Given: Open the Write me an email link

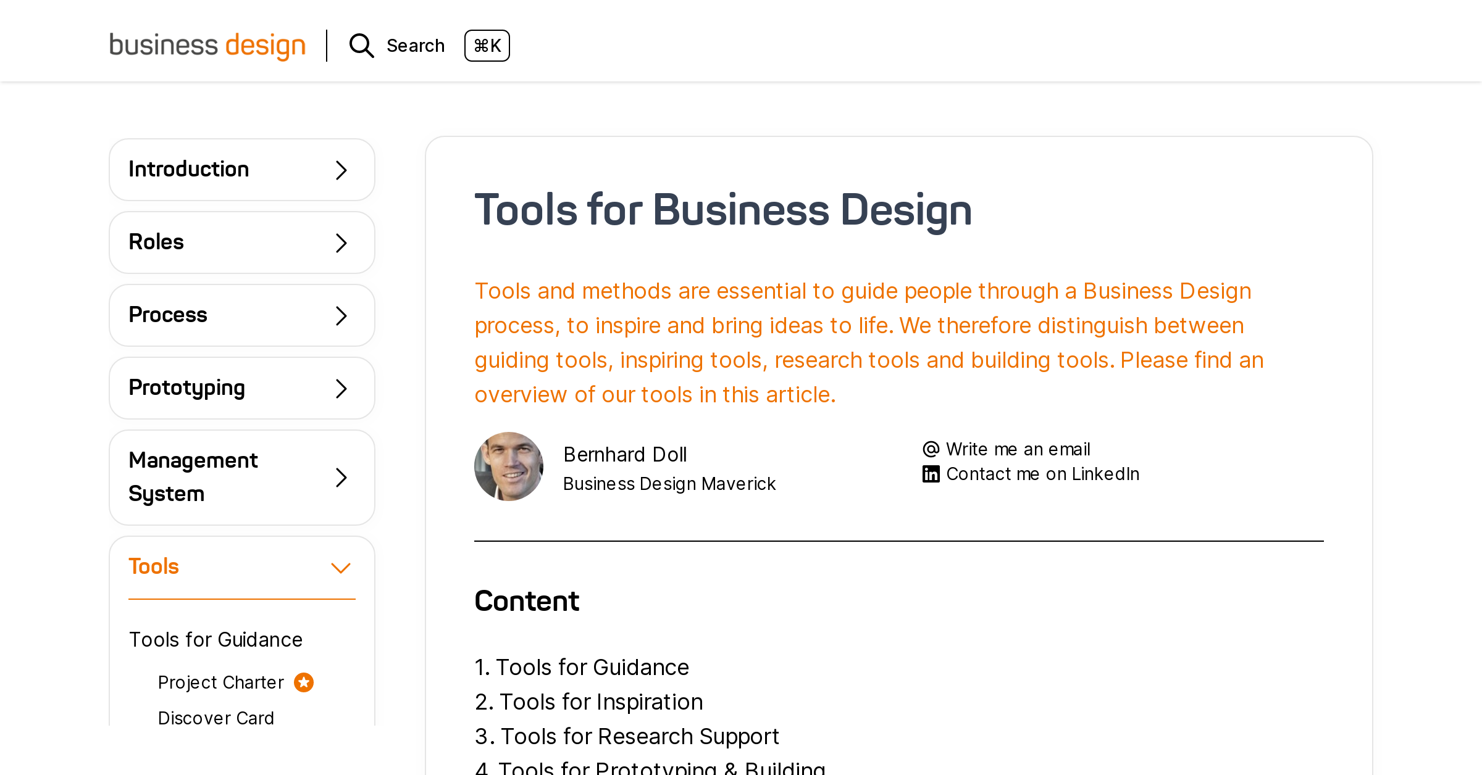Looking at the screenshot, I should point(1018,449).
